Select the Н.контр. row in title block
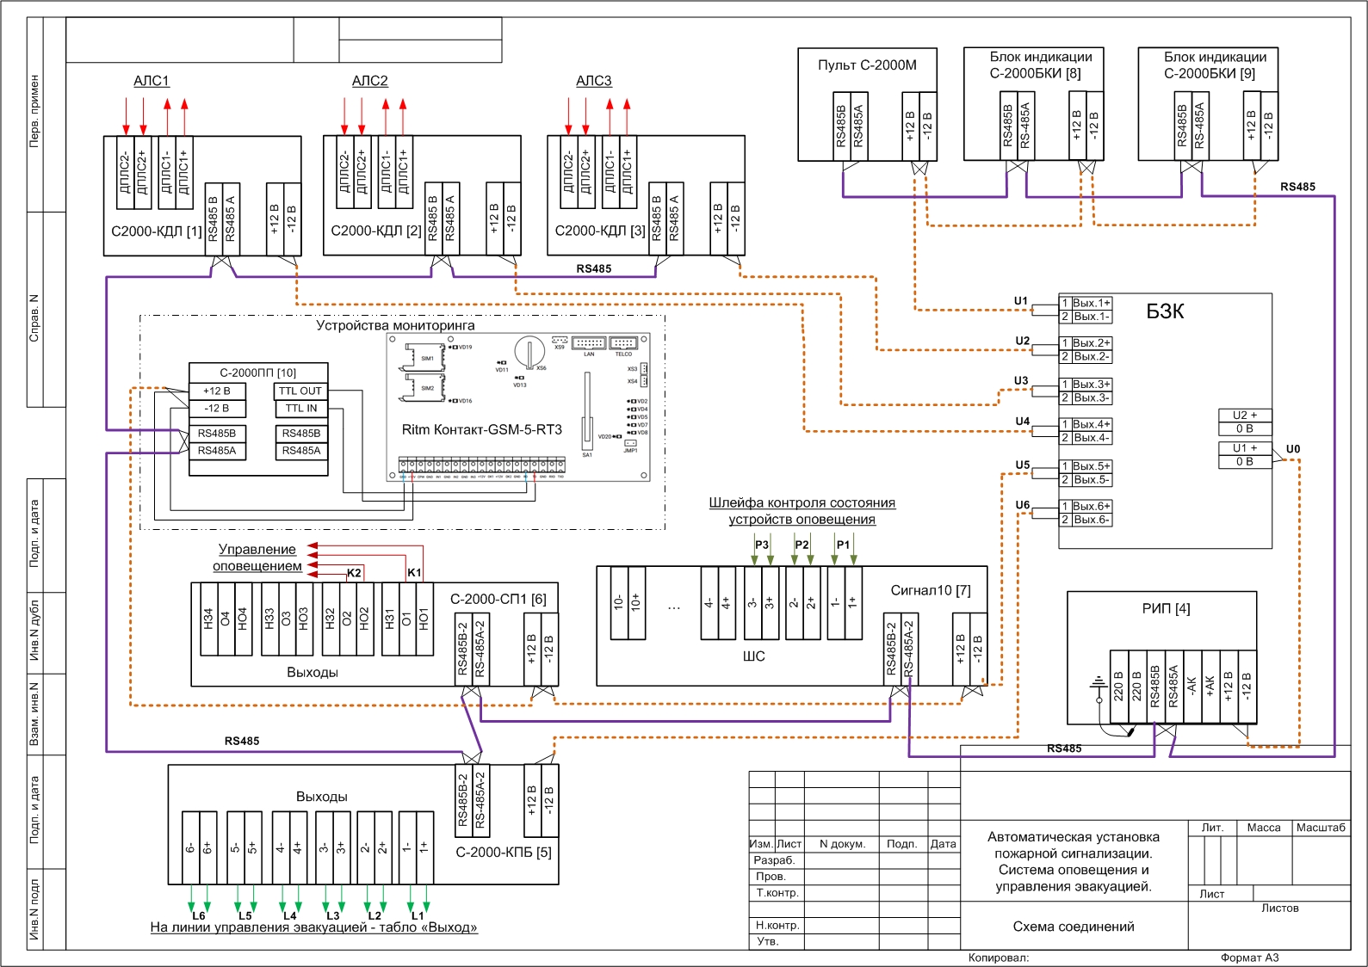The height and width of the screenshot is (967, 1368). point(854,926)
